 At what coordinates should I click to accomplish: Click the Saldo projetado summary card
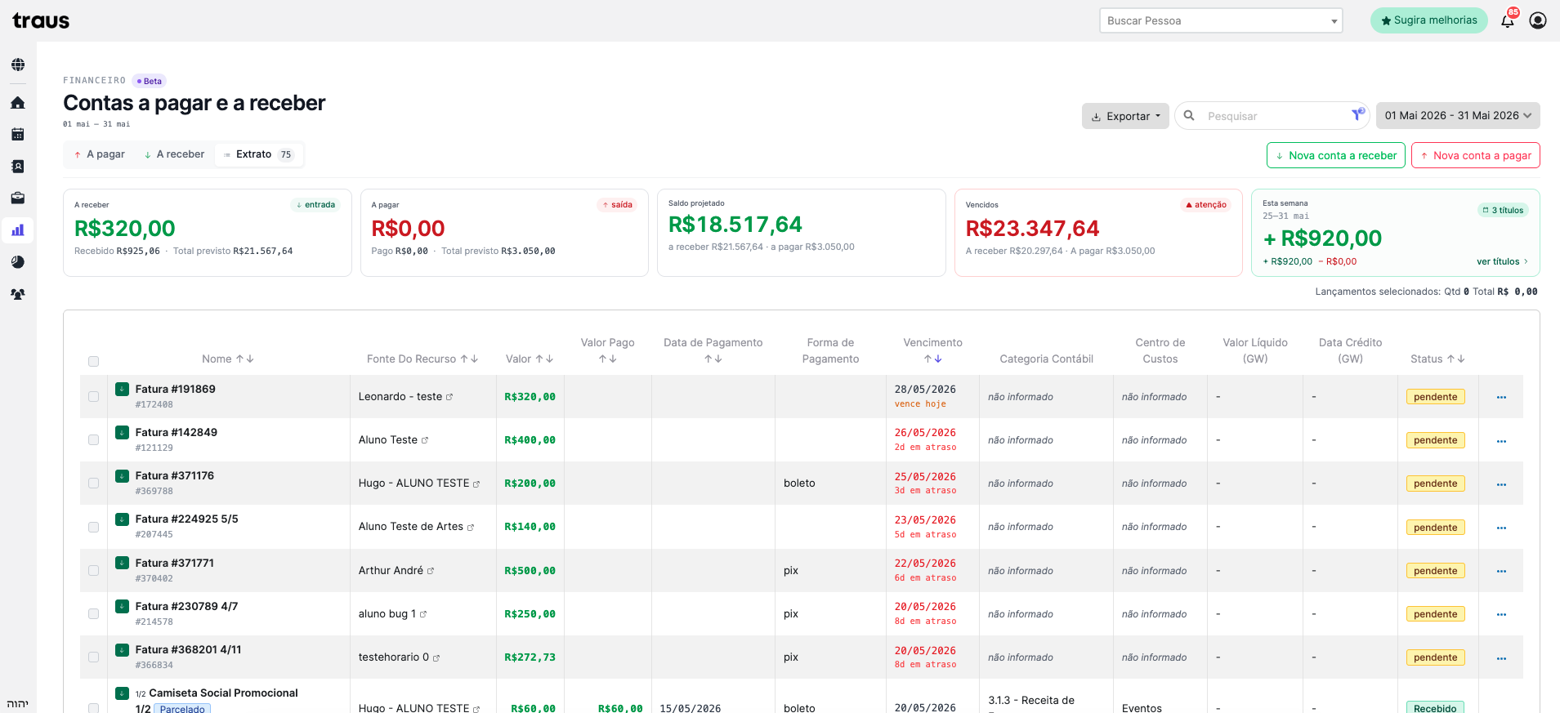(801, 233)
